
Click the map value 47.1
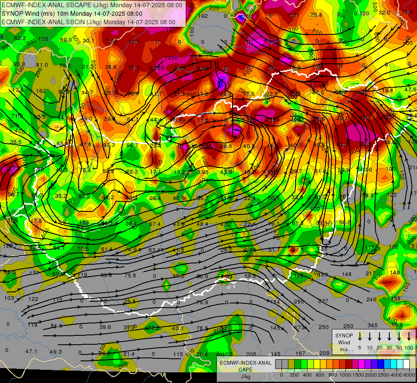click(31, 352)
